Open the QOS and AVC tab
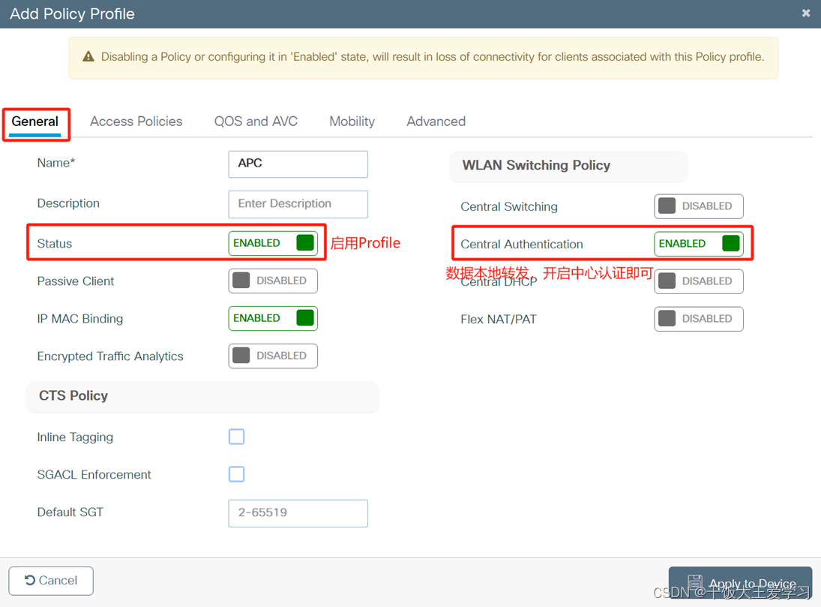 pos(256,121)
